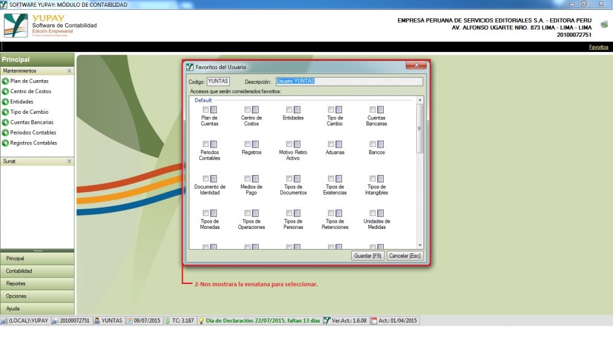The height and width of the screenshot is (344, 613).
Task: Check the Documento de Identidad favorite checkbox
Action: [205, 179]
